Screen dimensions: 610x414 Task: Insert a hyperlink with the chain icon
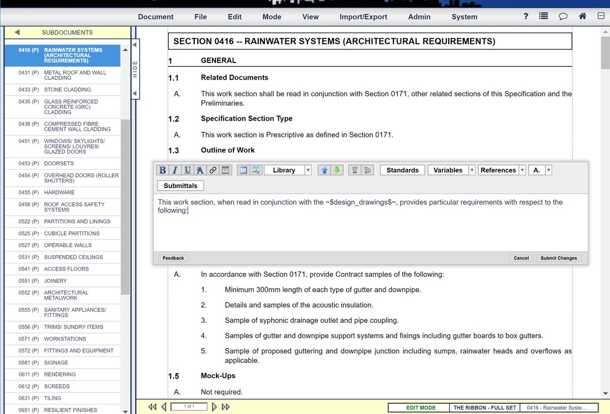[213, 170]
